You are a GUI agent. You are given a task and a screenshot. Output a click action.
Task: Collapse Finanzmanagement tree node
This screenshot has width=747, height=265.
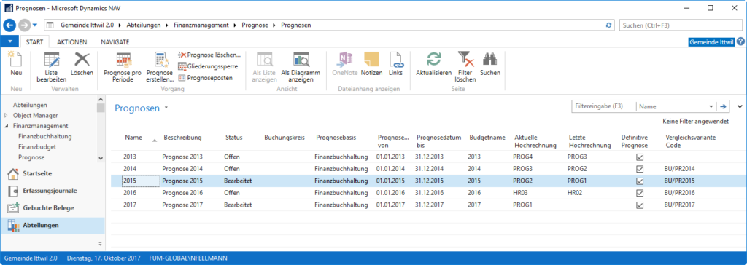pyautogui.click(x=6, y=126)
